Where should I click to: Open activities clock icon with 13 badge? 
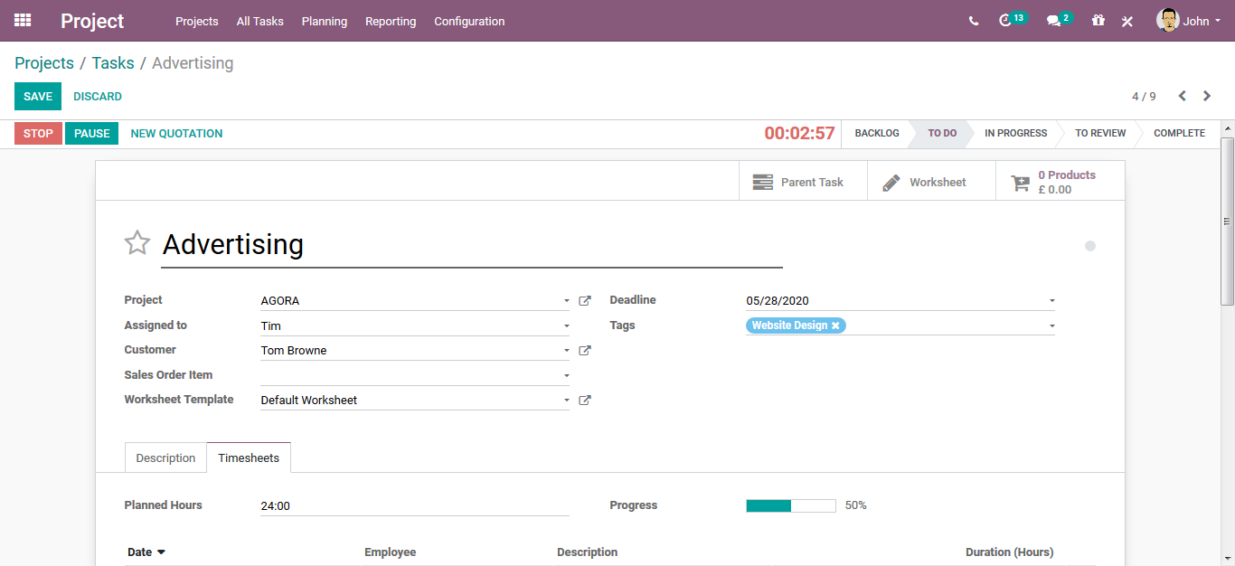click(1013, 20)
